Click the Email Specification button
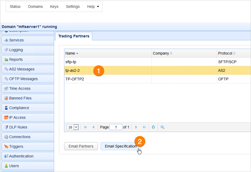251x172 pixels. [121, 146]
